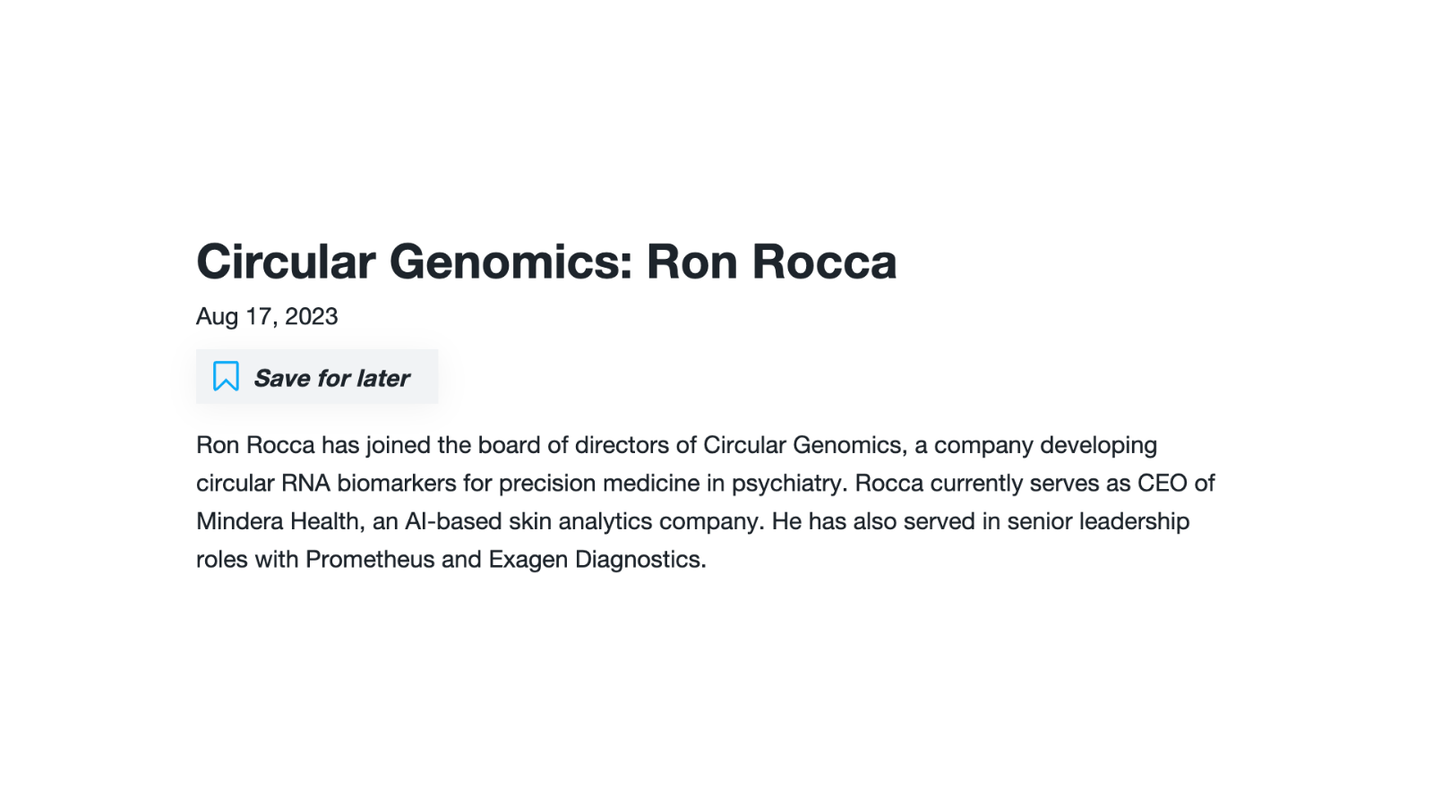Click "Ron Rocca" starting the article paragraph
Image resolution: width=1433 pixels, height=806 pixels.
tap(255, 445)
